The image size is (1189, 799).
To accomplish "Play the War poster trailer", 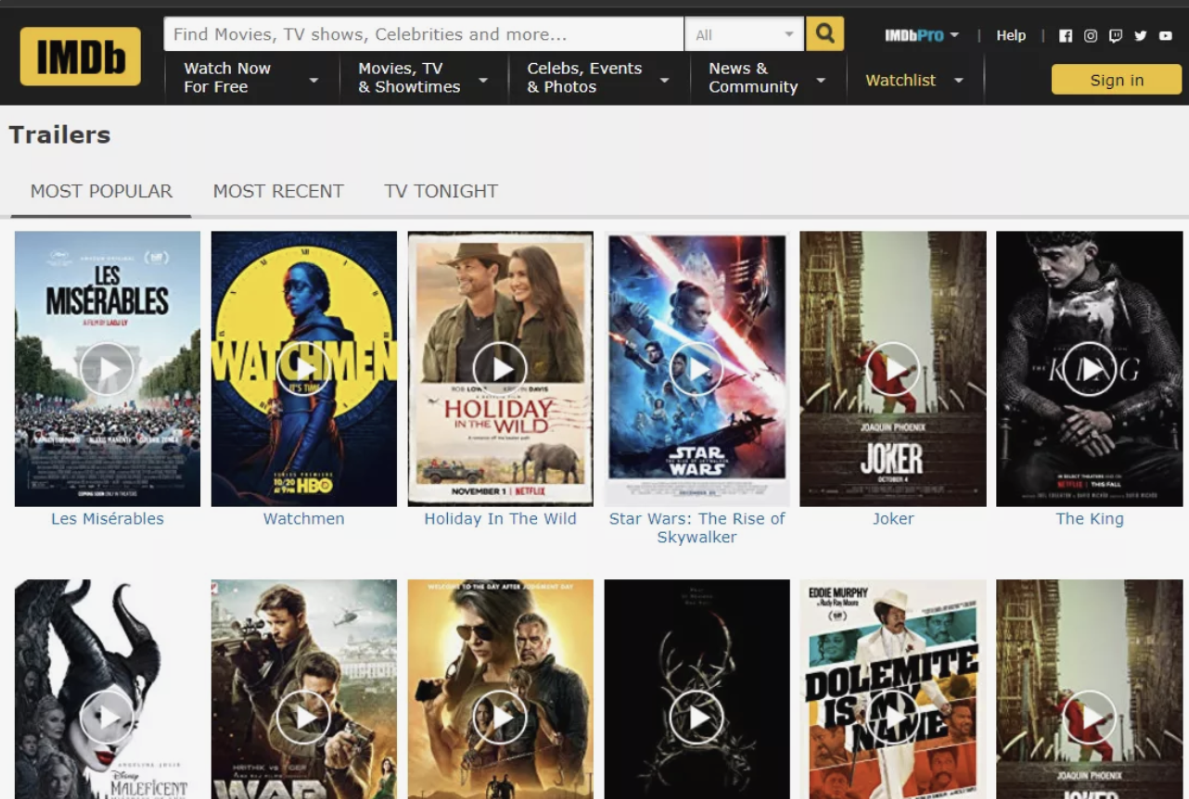I will (304, 717).
